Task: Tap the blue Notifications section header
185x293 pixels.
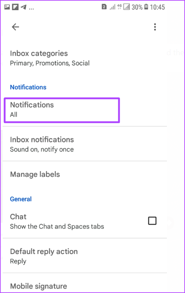Action: point(28,87)
